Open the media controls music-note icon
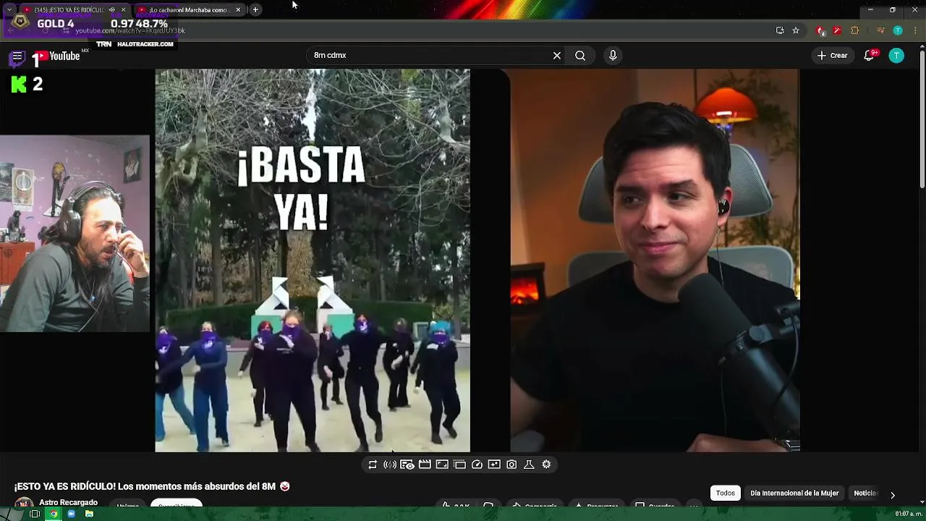Viewport: 926px width, 521px height. (880, 30)
